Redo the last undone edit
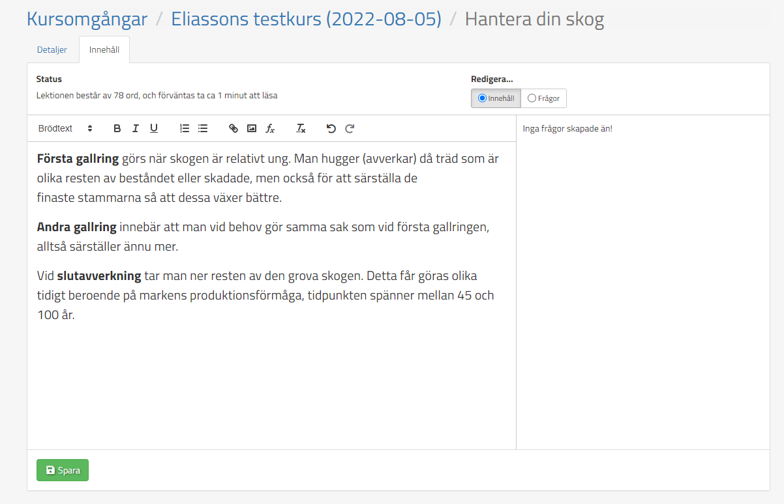784x504 pixels. [x=350, y=128]
